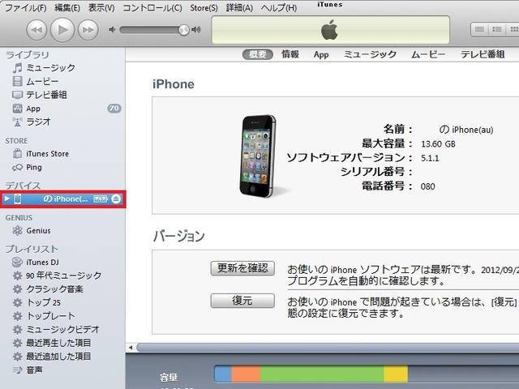The width and height of the screenshot is (519, 389).
Task: Click 更新を確認 button
Action: 242,268
